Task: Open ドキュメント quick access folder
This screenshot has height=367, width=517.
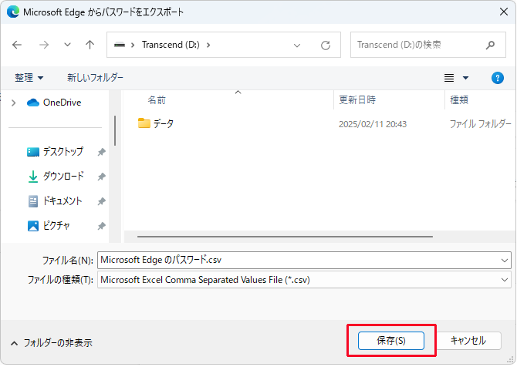Action: tap(62, 201)
